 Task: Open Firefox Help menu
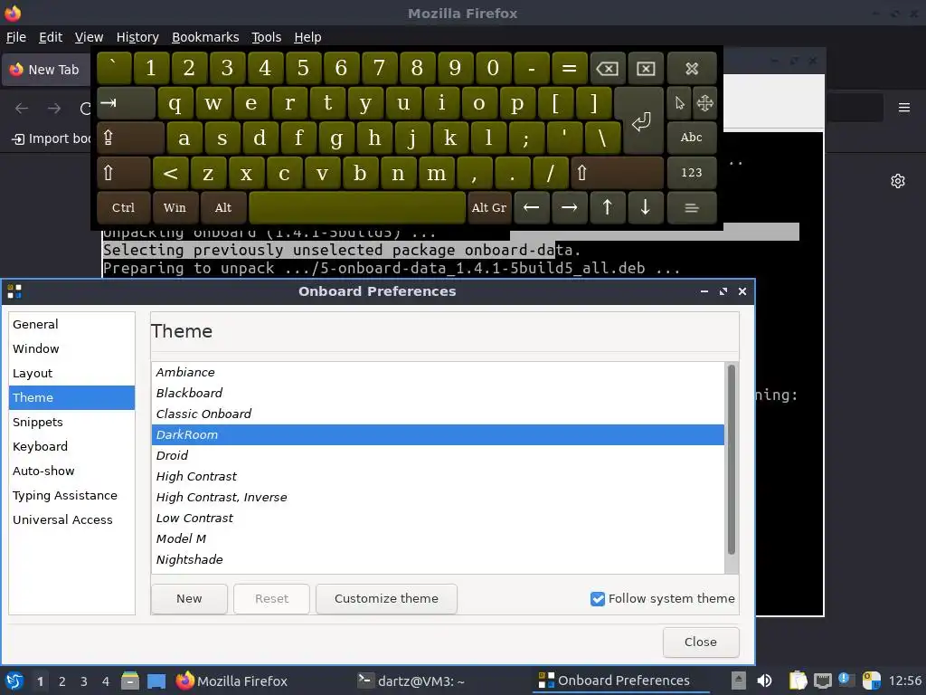click(307, 37)
